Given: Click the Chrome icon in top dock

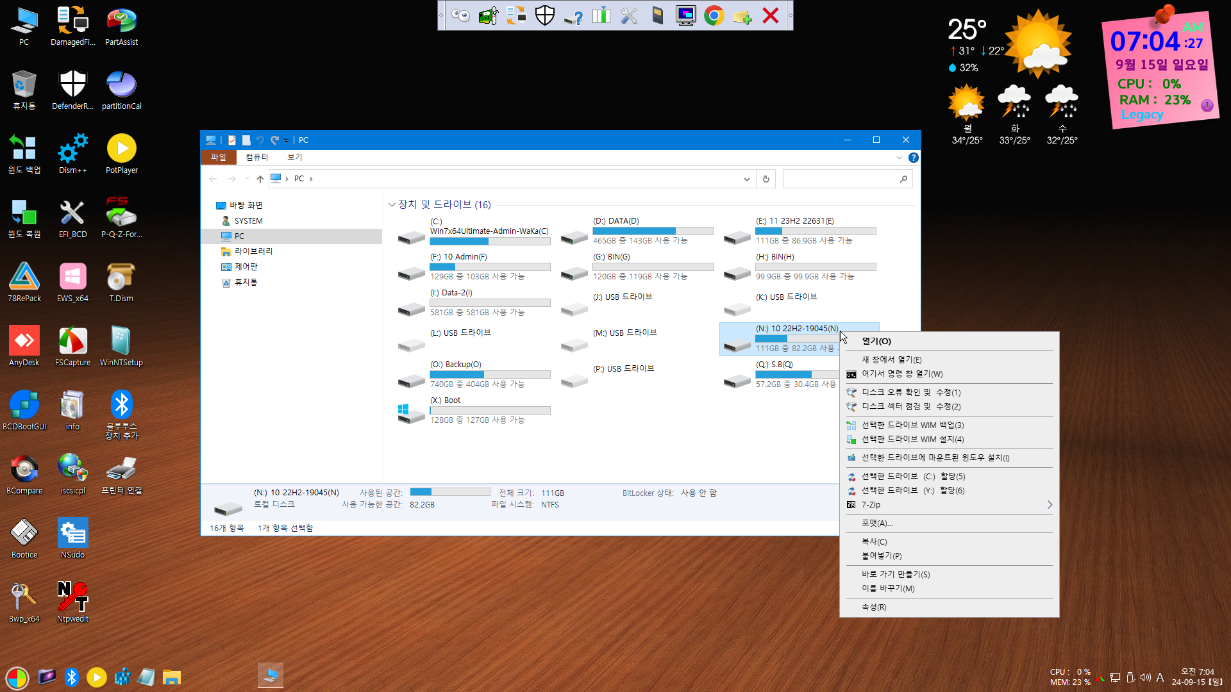Looking at the screenshot, I should 714,15.
